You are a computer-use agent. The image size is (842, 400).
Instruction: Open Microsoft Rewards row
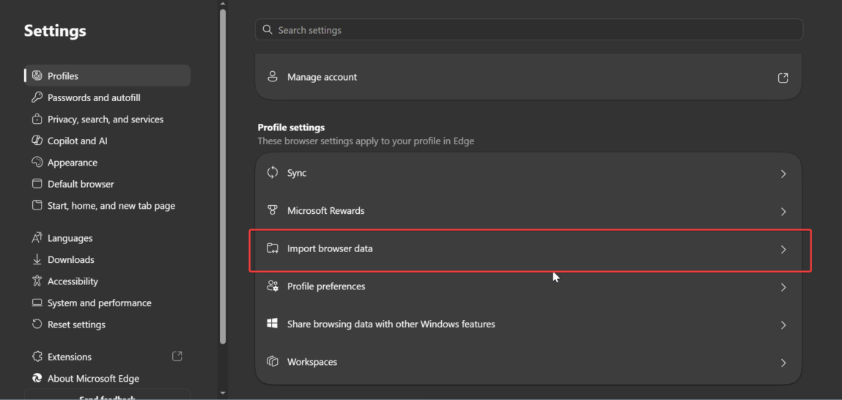[528, 210]
